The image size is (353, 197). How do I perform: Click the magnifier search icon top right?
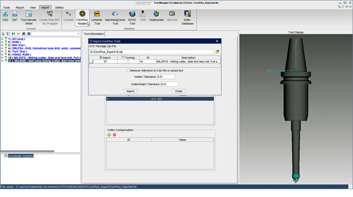pyautogui.click(x=339, y=7)
